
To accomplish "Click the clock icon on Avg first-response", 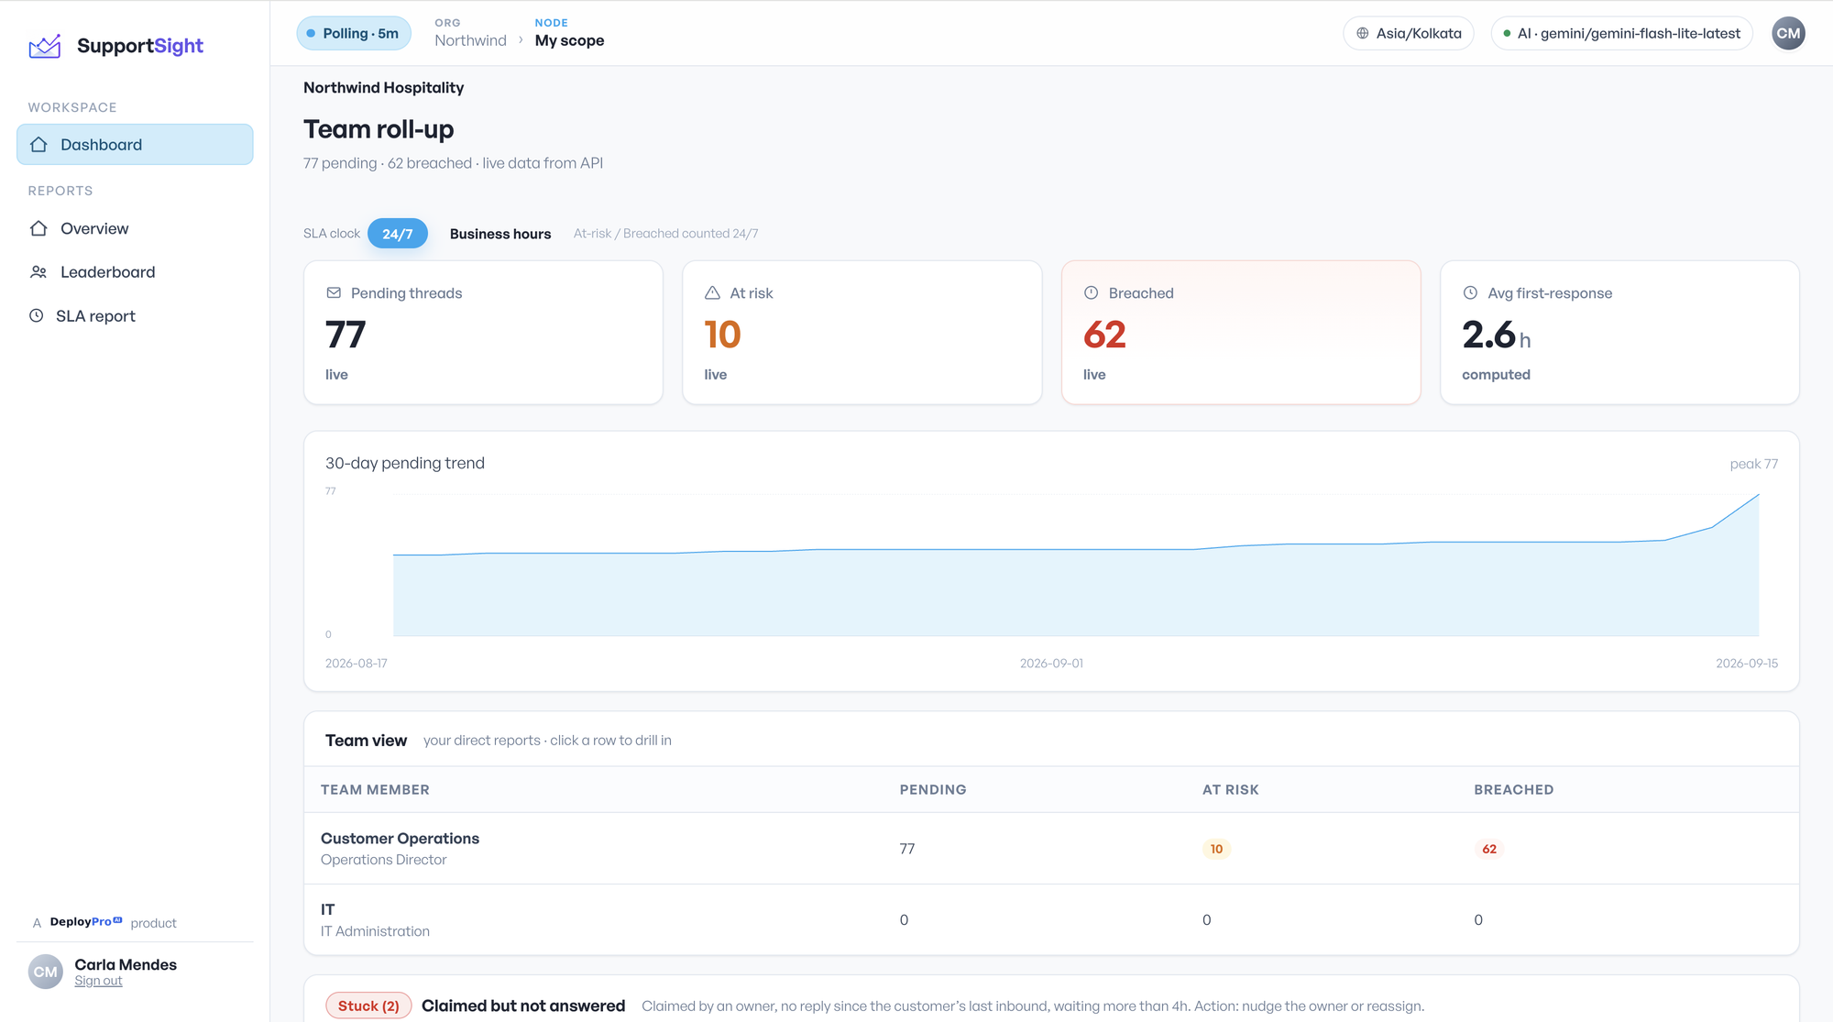I will 1470,293.
